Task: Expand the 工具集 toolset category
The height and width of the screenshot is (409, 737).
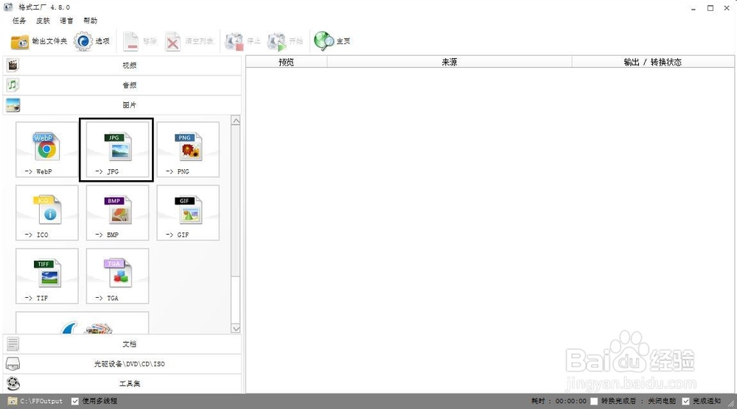Action: tap(122, 384)
